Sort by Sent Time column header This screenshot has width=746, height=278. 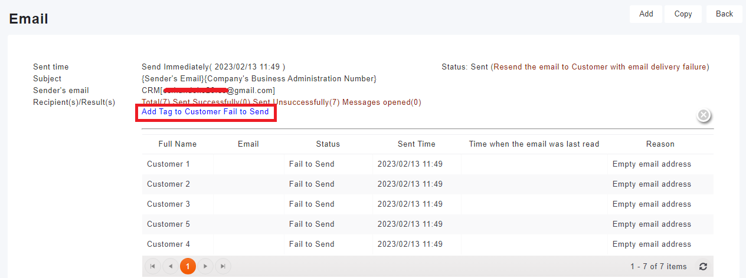pyautogui.click(x=417, y=144)
